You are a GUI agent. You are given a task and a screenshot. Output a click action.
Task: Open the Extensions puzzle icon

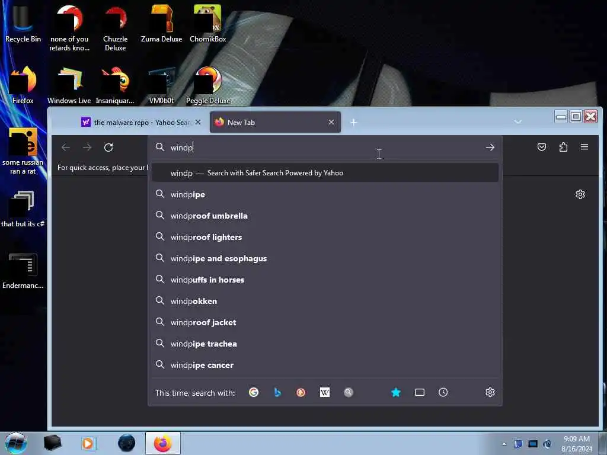(563, 147)
